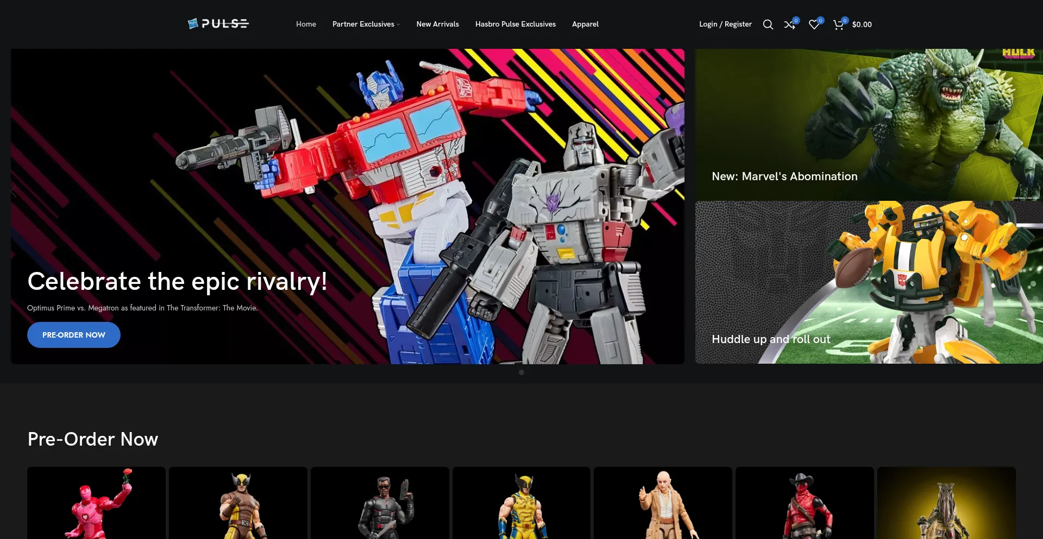Open the New Arrivals menu item

pos(437,24)
